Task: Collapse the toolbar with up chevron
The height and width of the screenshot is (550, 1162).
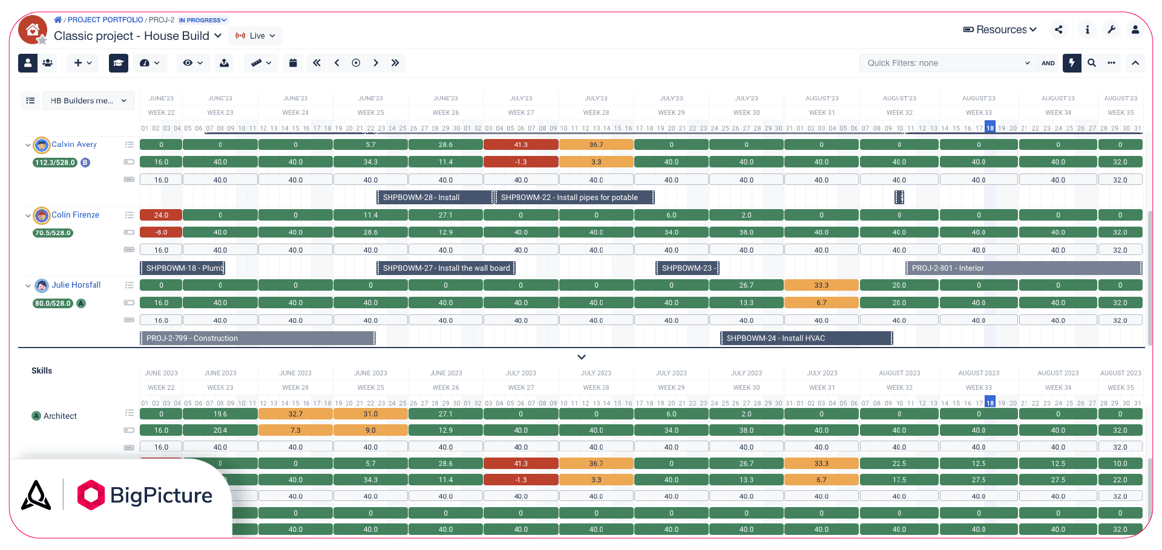Action: tap(1135, 63)
